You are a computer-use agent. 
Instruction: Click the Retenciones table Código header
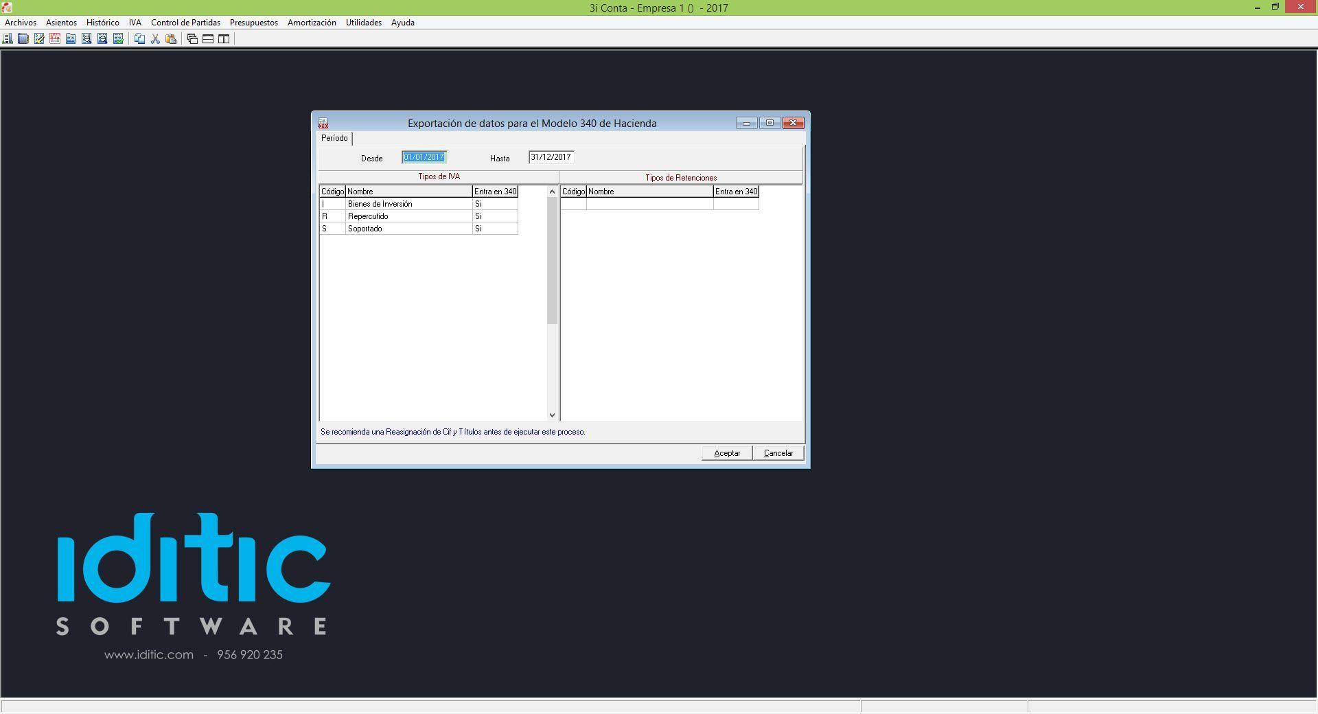coord(574,192)
